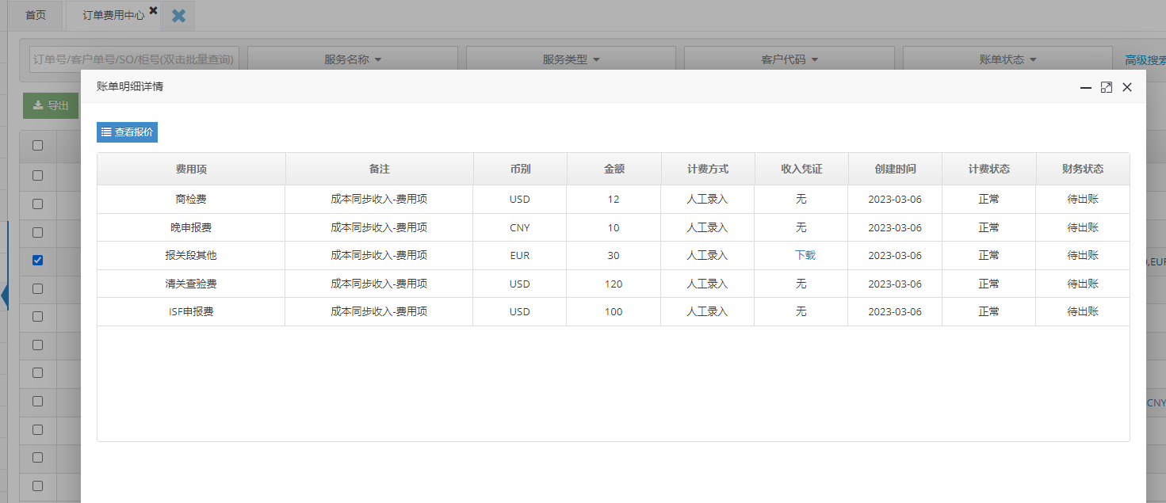The width and height of the screenshot is (1166, 503).
Task: Click the amount 120 cell
Action: click(x=614, y=284)
